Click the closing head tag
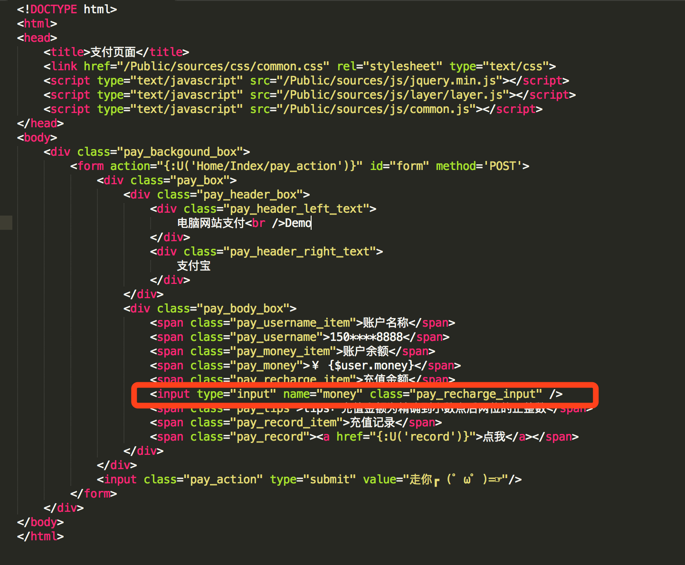Image resolution: width=685 pixels, height=565 pixels. point(40,123)
